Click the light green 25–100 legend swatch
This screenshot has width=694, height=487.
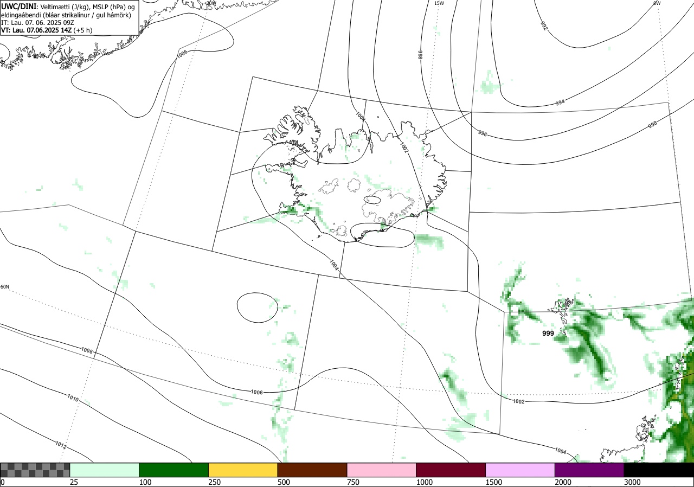coord(104,470)
